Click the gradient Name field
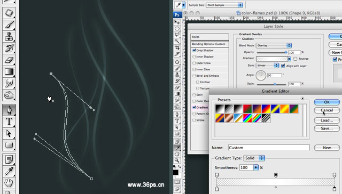This screenshot has width=342, height=194. tap(269, 148)
